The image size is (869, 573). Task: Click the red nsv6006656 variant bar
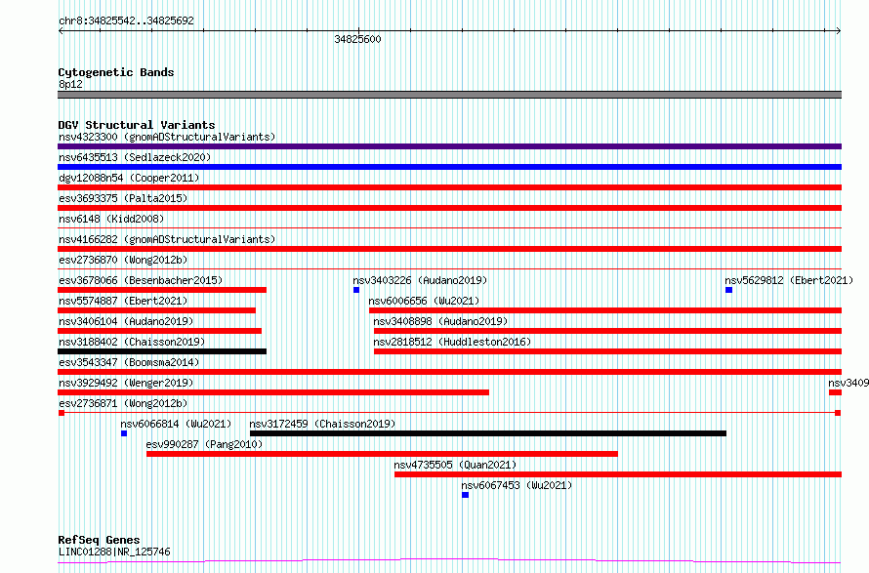605,310
